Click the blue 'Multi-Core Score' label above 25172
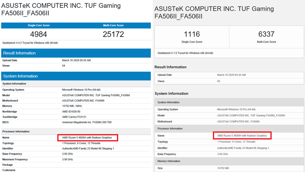The image size is (305, 172). [x=113, y=25]
